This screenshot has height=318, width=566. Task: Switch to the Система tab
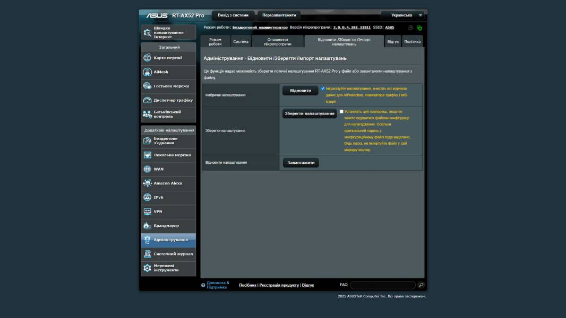[241, 41]
